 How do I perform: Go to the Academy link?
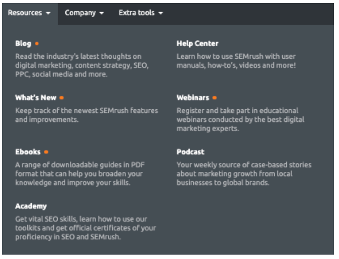pyautogui.click(x=31, y=206)
